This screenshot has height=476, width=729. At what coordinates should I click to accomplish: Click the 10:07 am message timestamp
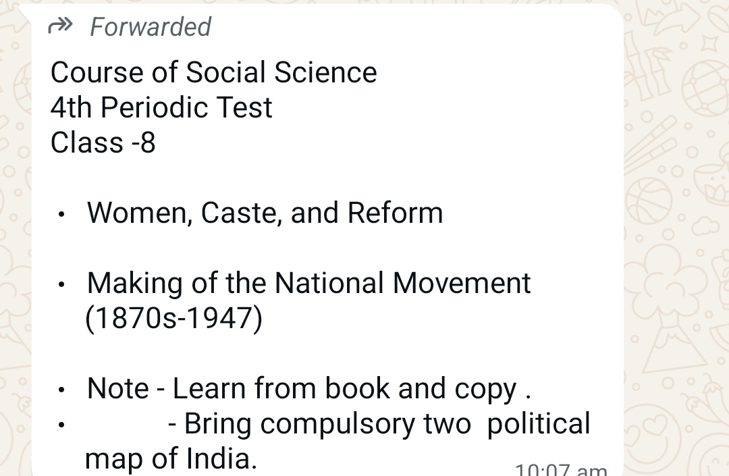(x=560, y=469)
